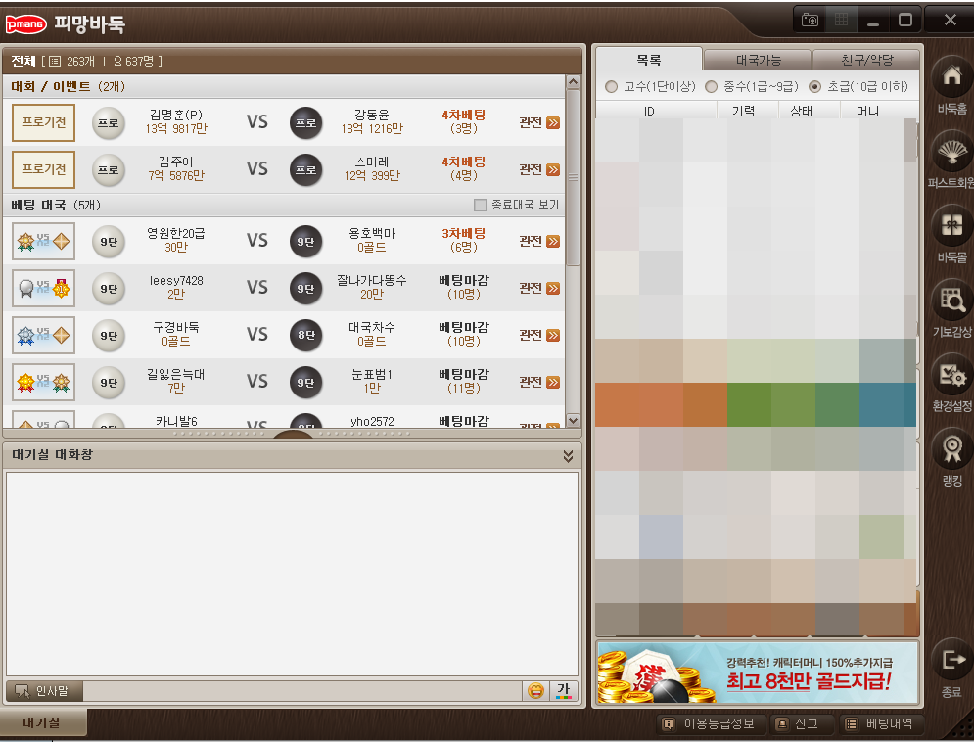The image size is (974, 742).
Task: Watch 영원한20급 vs 용호백마 game via 관전
Action: 539,241
